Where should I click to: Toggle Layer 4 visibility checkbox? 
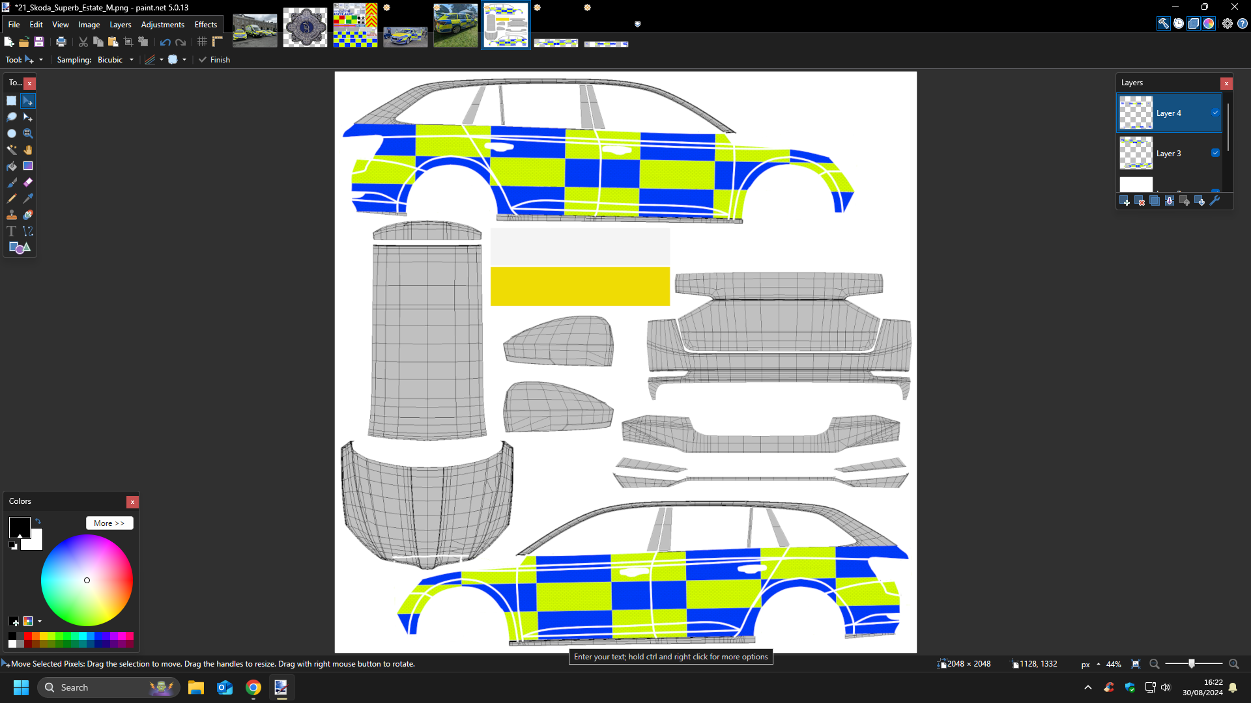point(1215,113)
